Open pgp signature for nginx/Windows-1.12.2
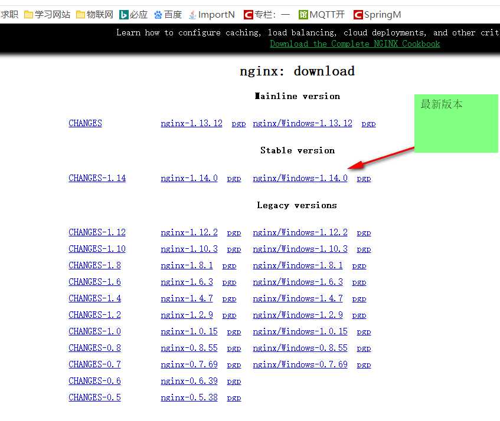Screen dimensions: 500x421 364,232
